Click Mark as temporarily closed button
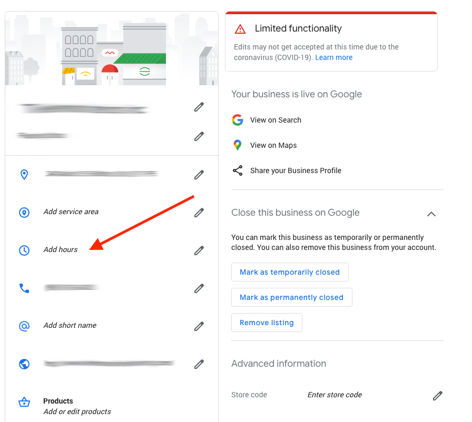The height and width of the screenshot is (422, 472). 290,272
